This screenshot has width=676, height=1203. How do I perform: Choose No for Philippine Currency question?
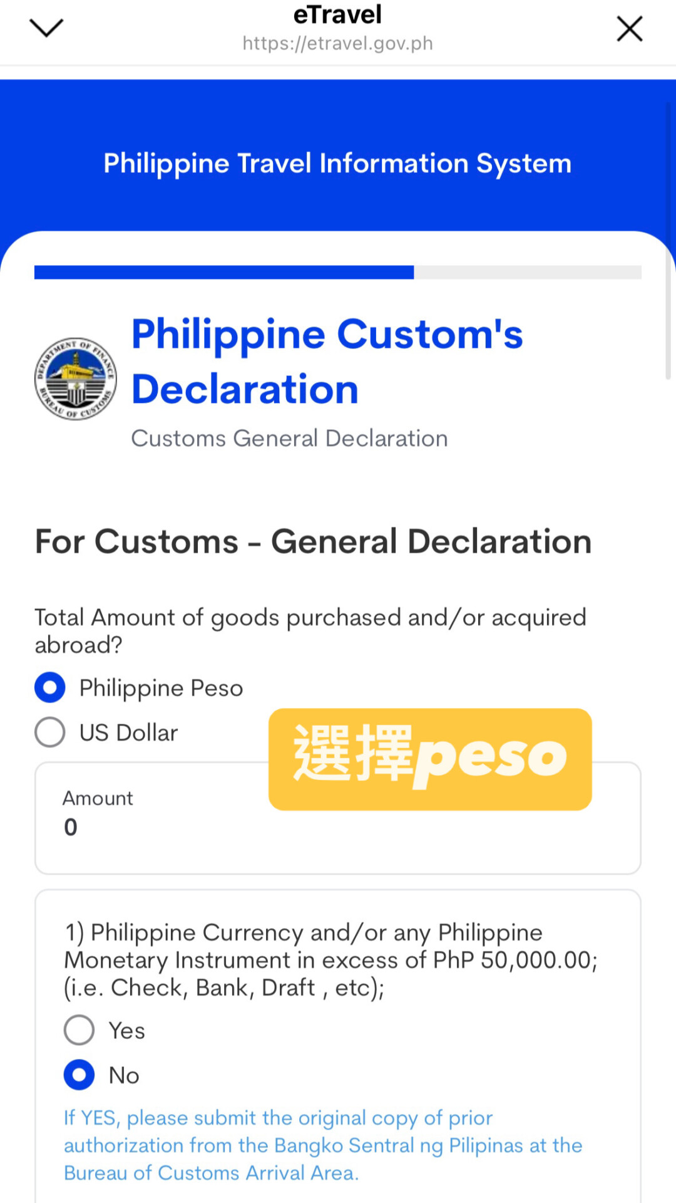(79, 1075)
